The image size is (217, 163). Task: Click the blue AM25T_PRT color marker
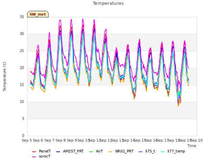(58, 152)
